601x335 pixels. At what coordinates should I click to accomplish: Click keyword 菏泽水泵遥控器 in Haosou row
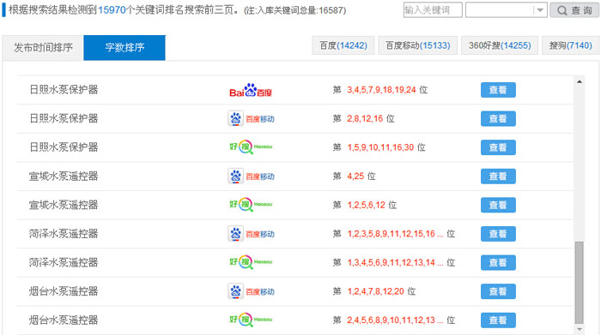coord(64,263)
